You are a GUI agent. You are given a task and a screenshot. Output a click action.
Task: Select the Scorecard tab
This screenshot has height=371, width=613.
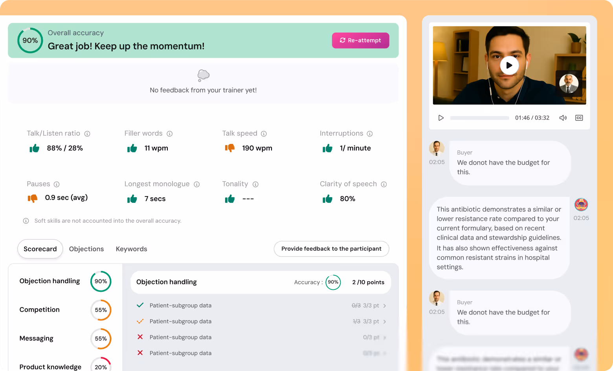point(40,249)
